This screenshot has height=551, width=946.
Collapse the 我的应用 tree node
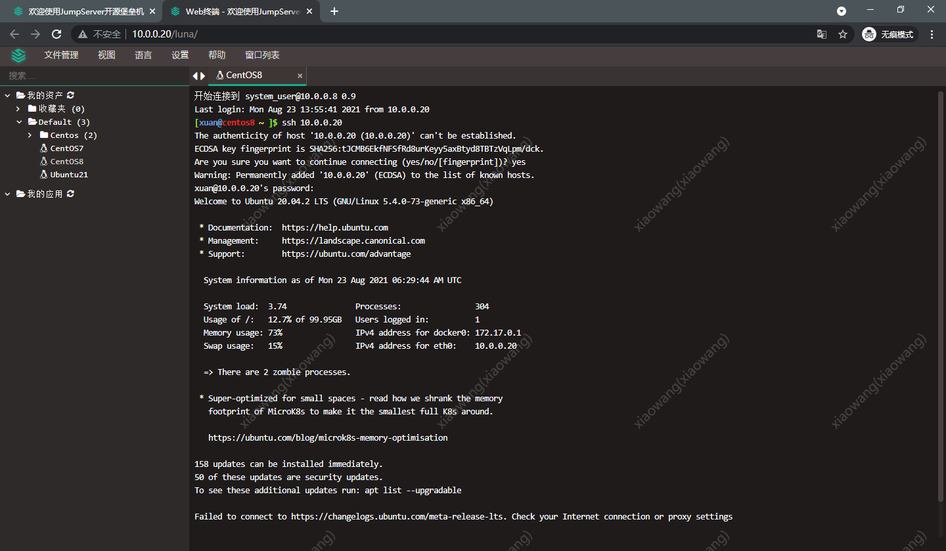click(7, 194)
